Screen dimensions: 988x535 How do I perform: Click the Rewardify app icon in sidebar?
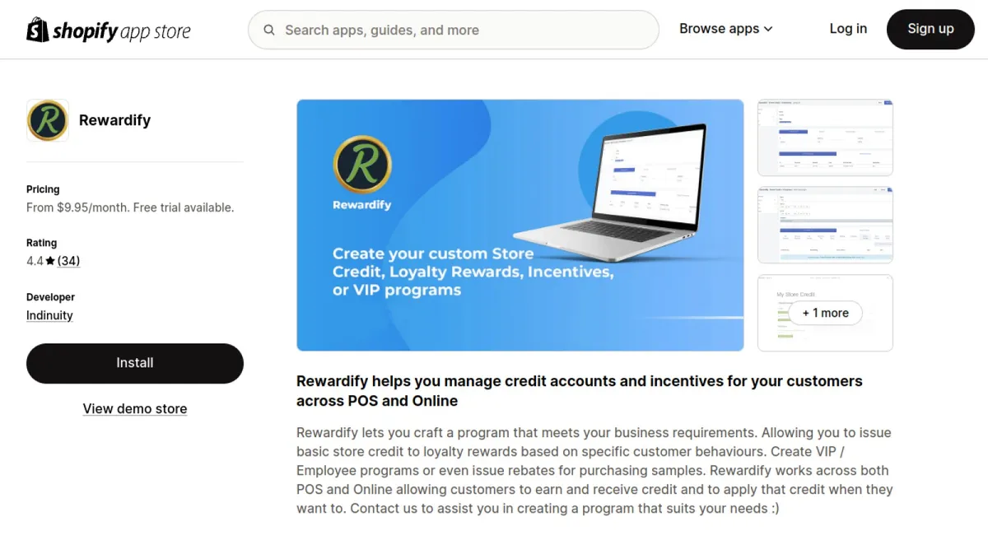coord(48,120)
